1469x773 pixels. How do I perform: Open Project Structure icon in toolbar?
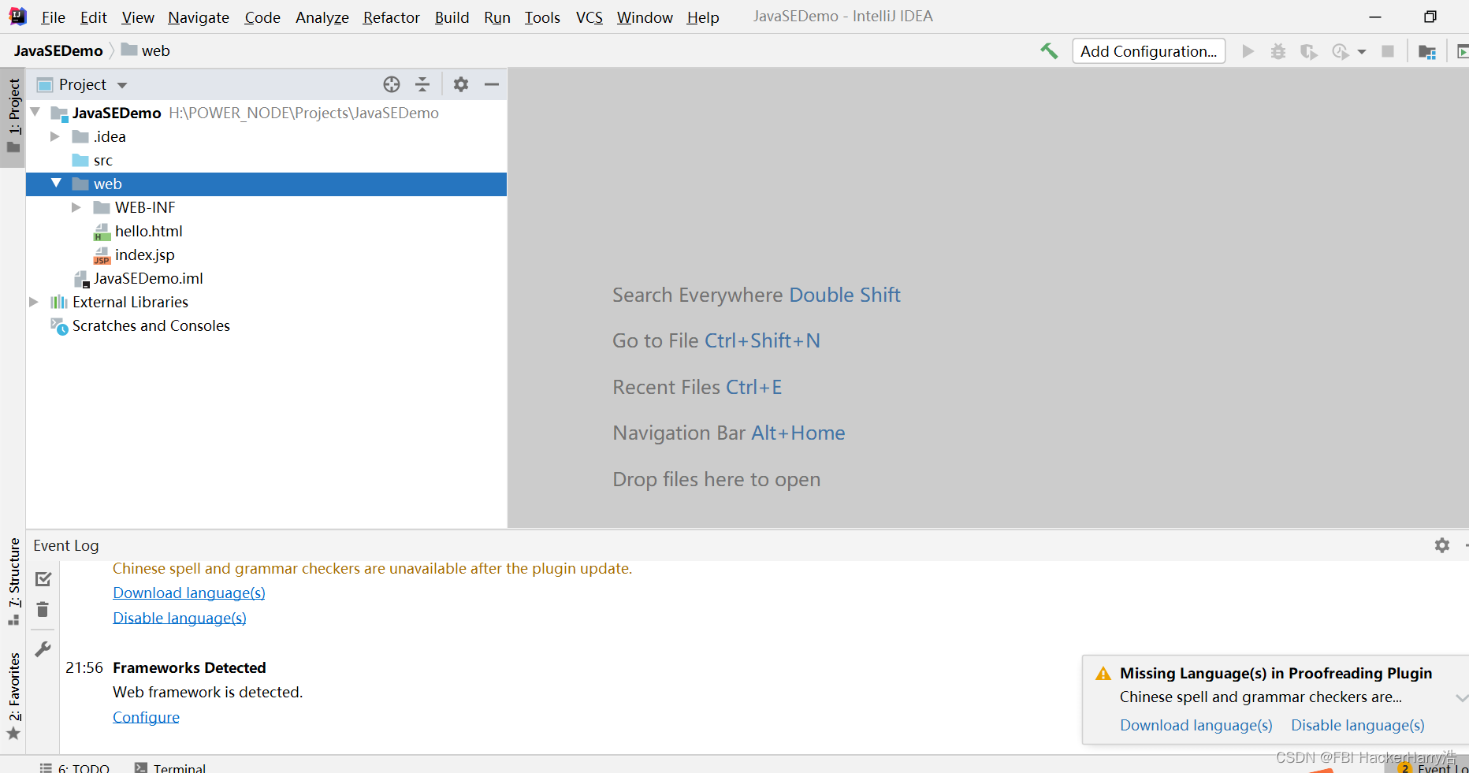coord(1427,51)
